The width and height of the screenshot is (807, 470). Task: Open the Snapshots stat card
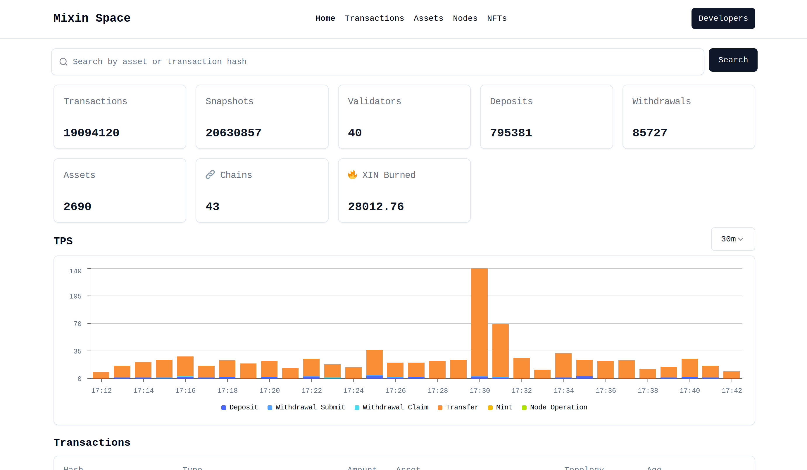(262, 117)
